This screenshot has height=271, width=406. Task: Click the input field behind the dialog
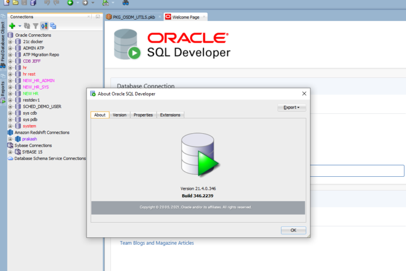click(357, 171)
